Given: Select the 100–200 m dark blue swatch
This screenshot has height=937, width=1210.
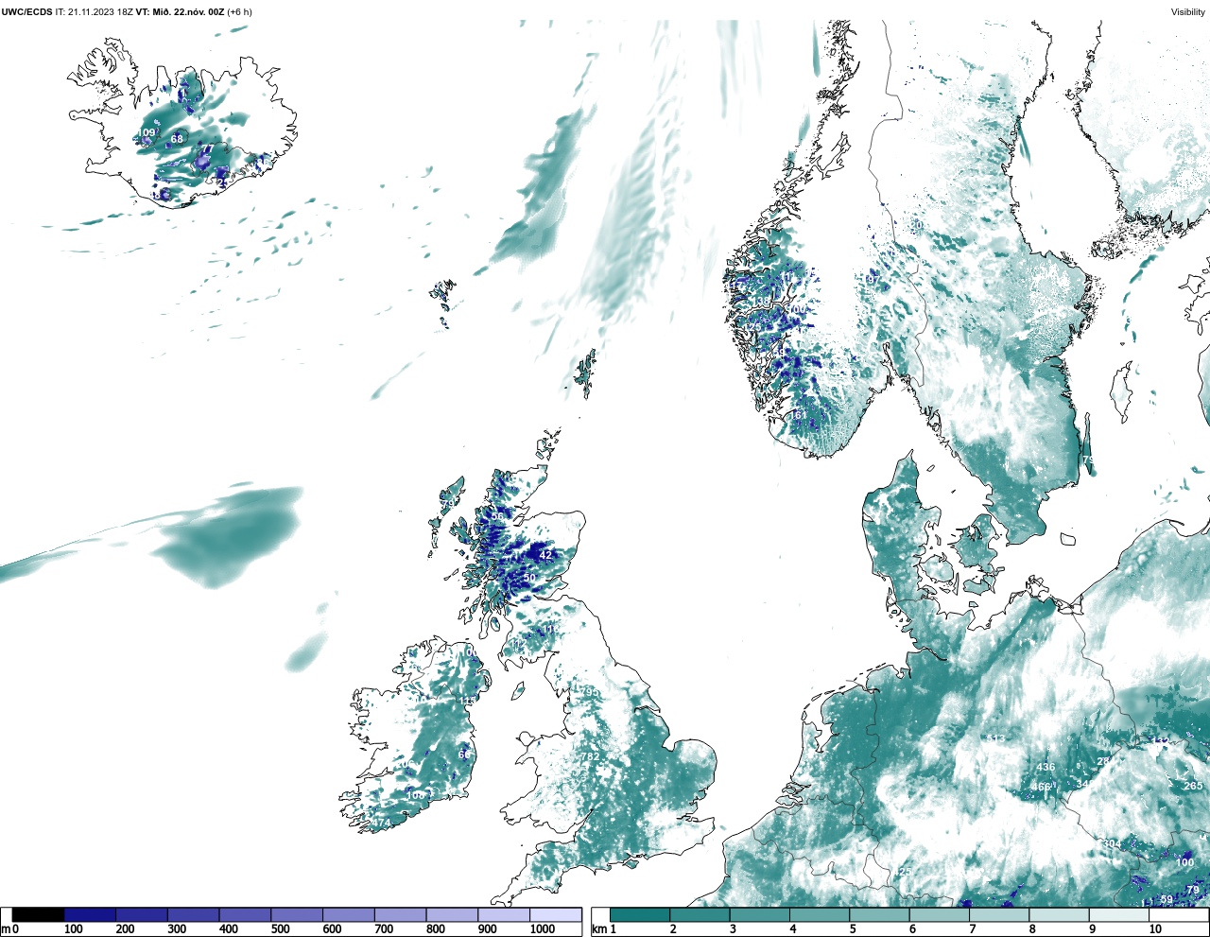Looking at the screenshot, I should coord(90,915).
